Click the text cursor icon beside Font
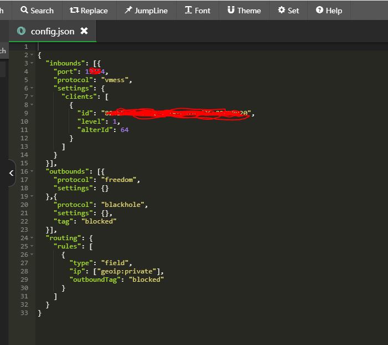This screenshot has height=345, width=388. click(x=188, y=10)
